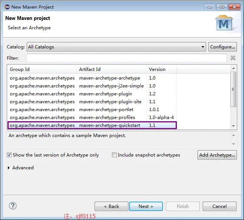Click description box scroll up arrow

(233, 135)
